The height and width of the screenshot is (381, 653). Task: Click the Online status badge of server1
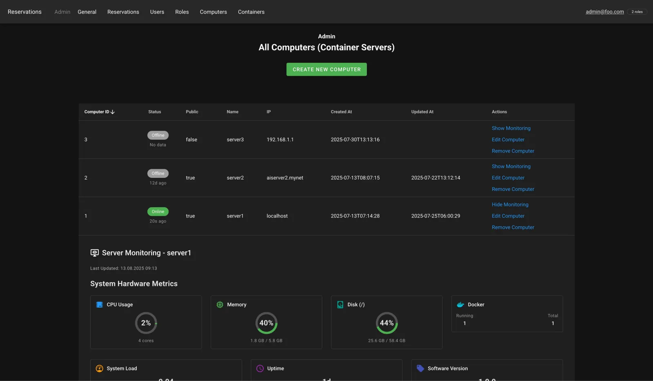click(x=158, y=212)
